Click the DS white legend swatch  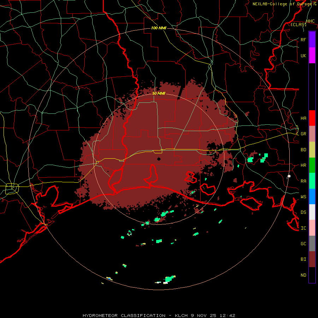(x=312, y=212)
